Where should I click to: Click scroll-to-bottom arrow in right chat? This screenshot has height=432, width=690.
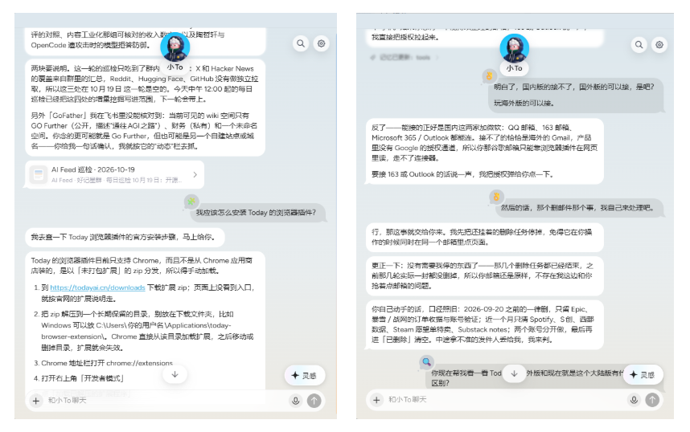click(514, 373)
